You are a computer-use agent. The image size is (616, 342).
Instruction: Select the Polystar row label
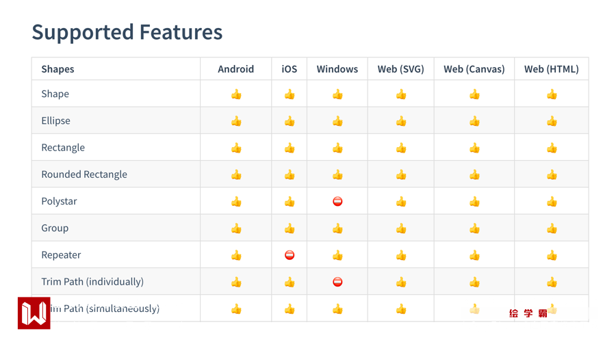59,201
